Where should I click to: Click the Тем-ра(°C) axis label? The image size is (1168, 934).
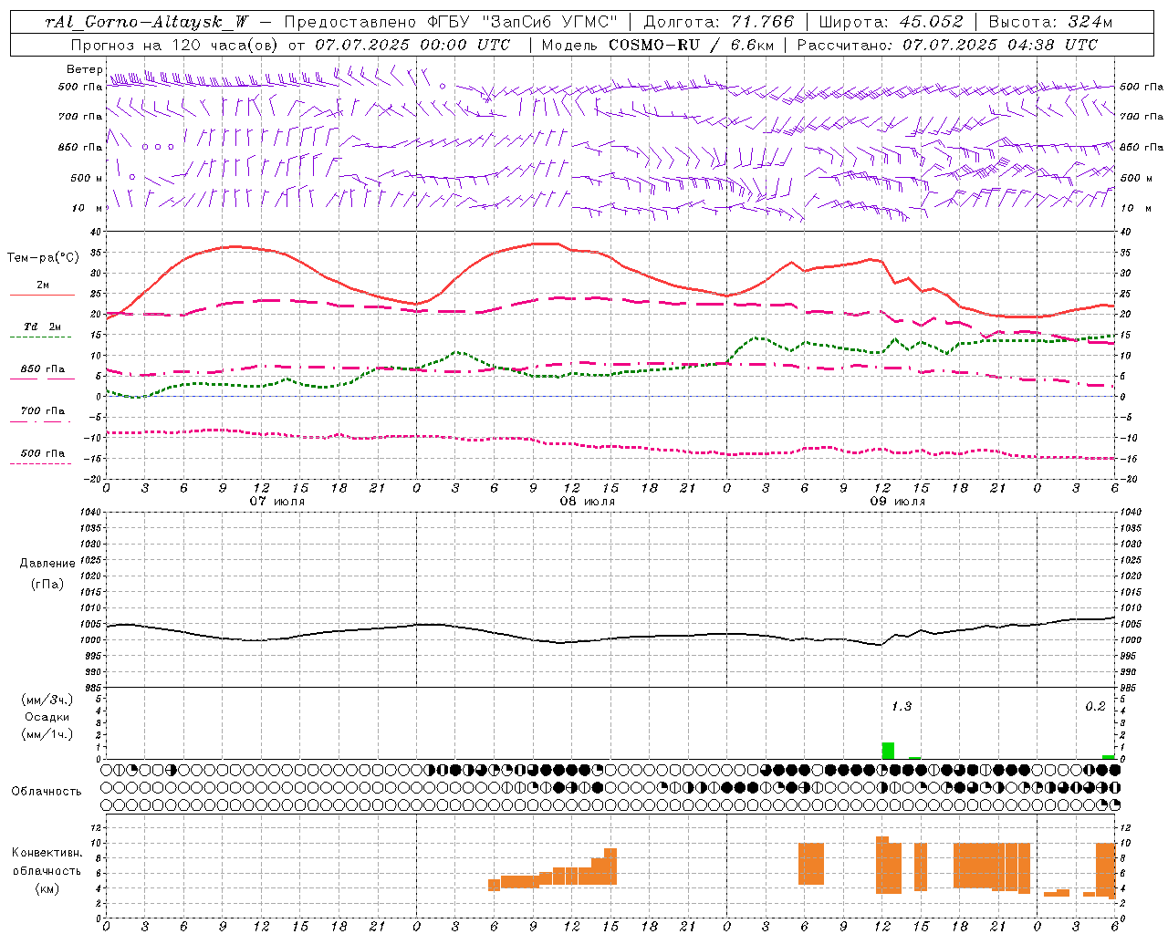click(43, 258)
